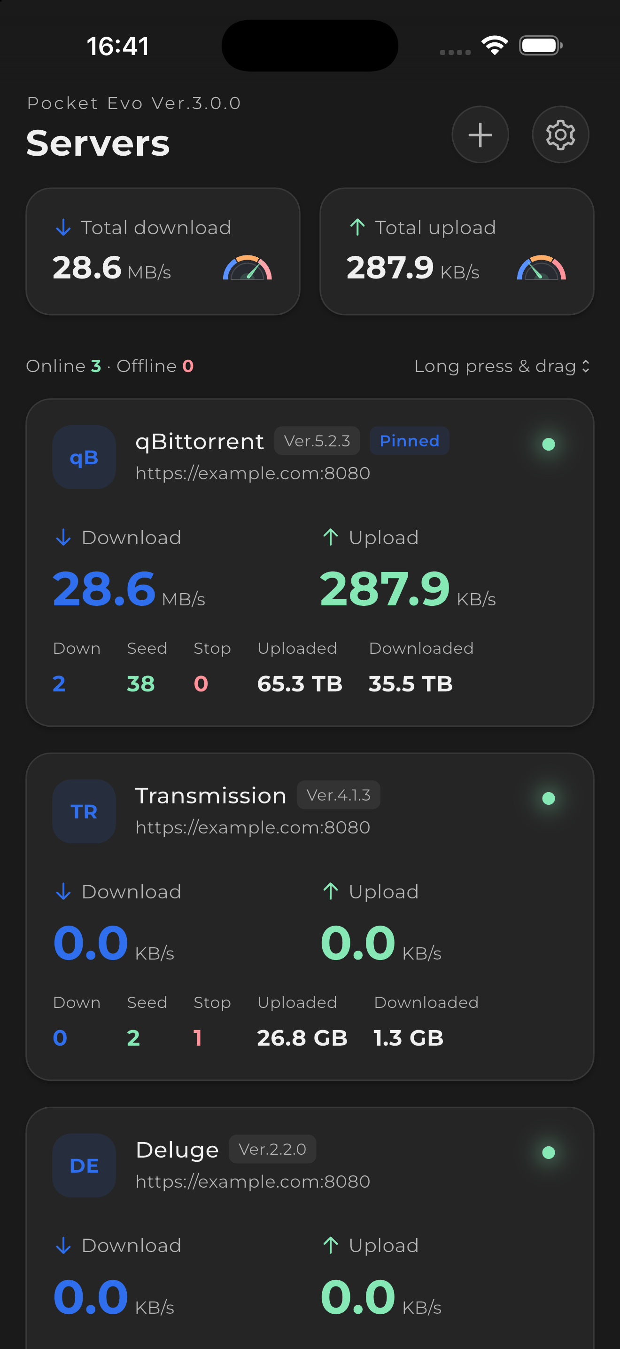This screenshot has height=1349, width=620.
Task: Tap the add server plus button
Action: [480, 135]
